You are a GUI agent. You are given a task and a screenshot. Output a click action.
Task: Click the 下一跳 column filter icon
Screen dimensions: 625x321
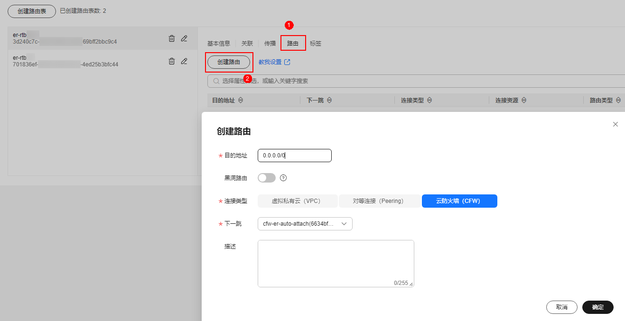pos(329,101)
